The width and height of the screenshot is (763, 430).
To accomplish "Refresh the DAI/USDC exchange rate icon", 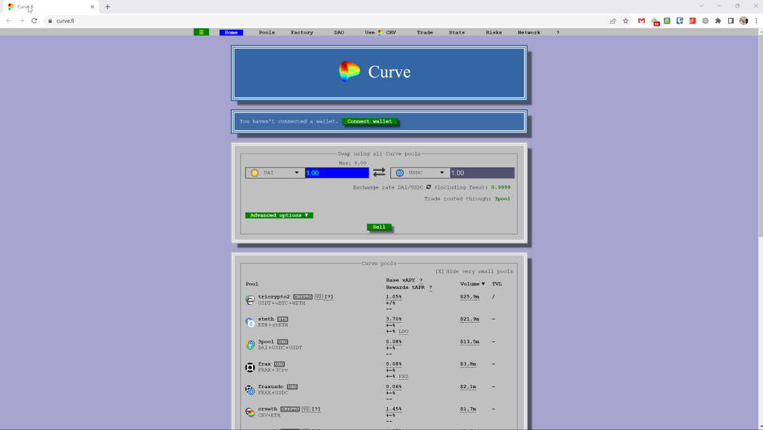I will [x=429, y=187].
